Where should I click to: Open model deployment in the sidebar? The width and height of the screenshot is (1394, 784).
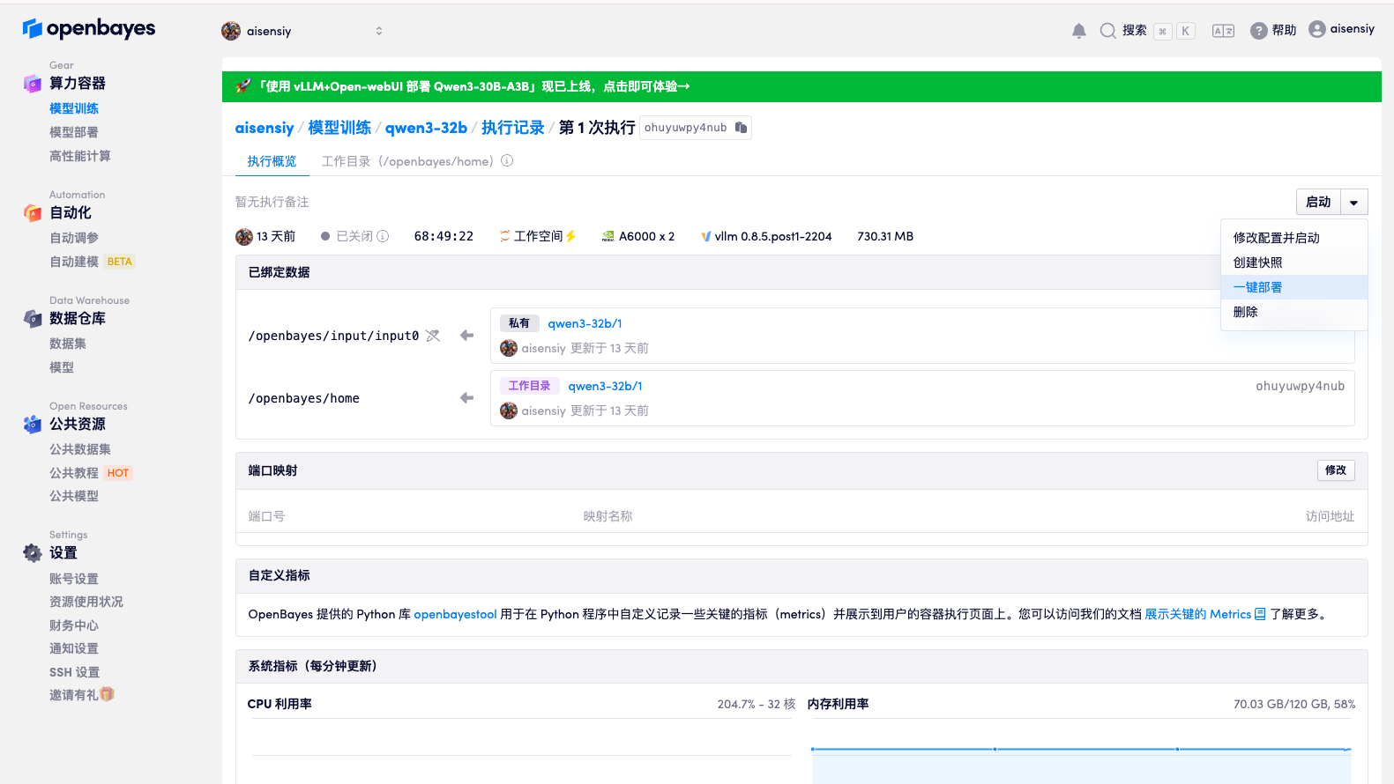(74, 132)
